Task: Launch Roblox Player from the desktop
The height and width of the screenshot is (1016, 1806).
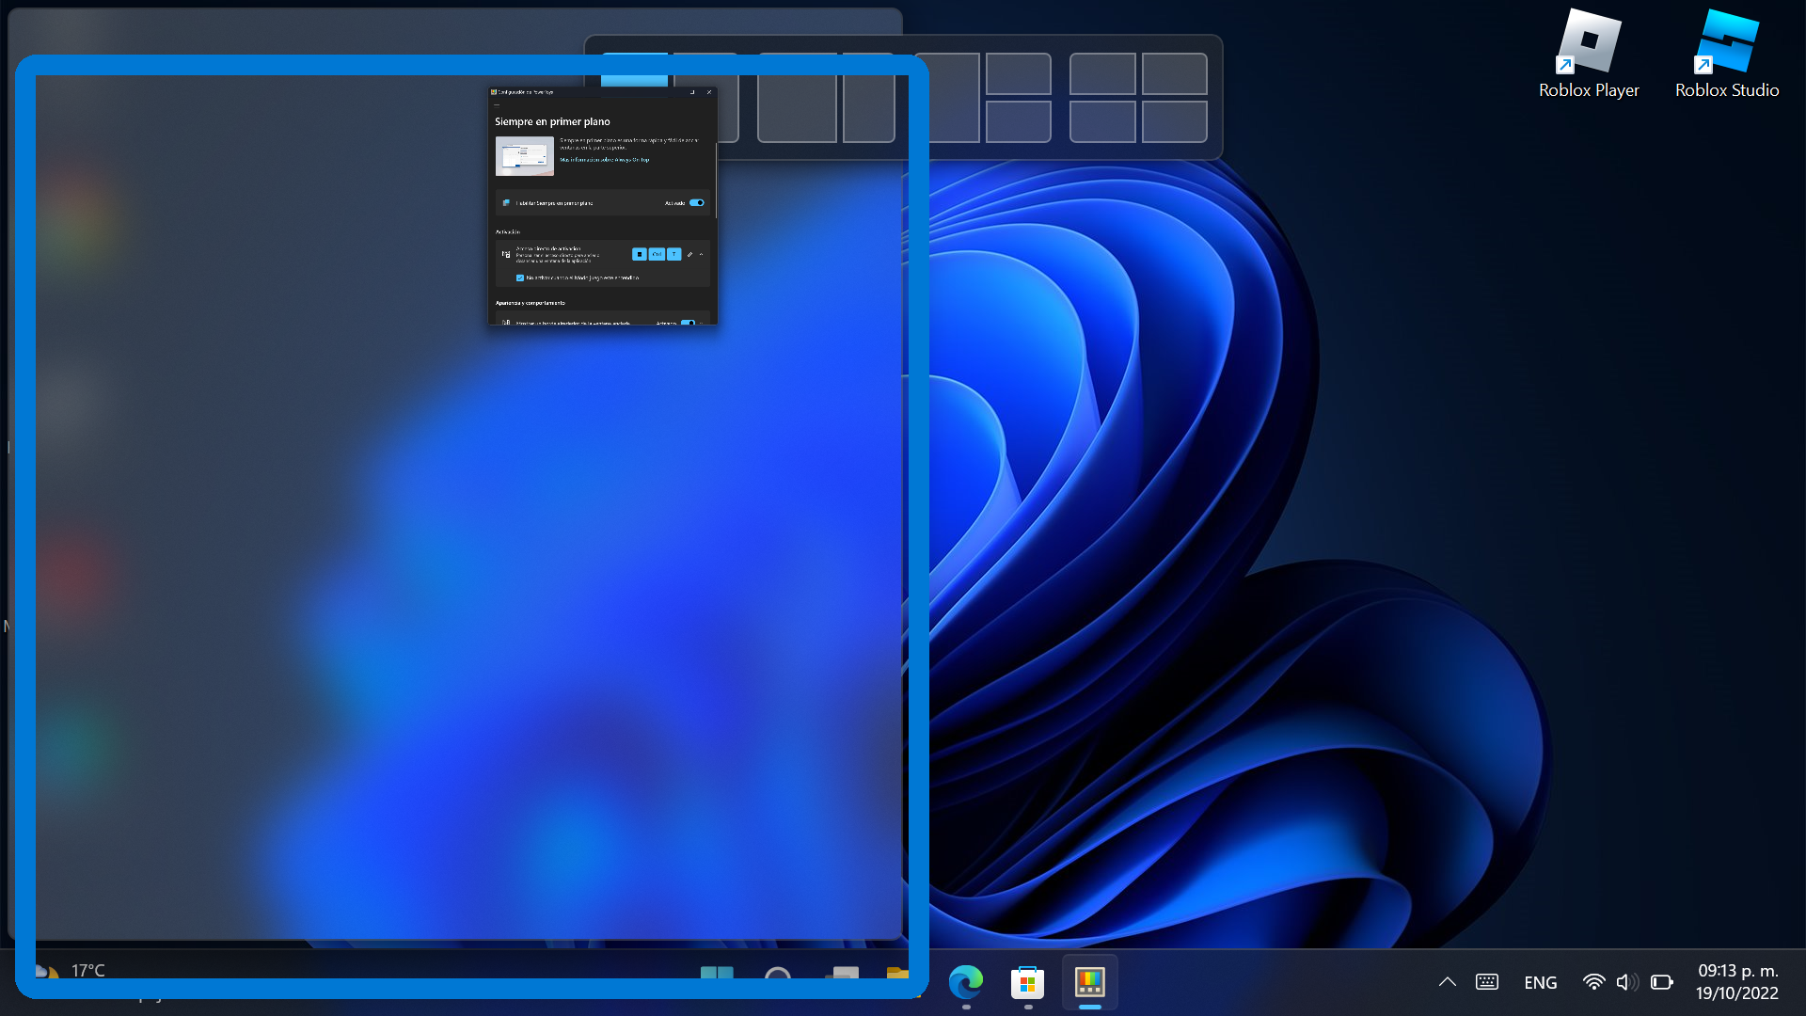Action: tap(1589, 42)
